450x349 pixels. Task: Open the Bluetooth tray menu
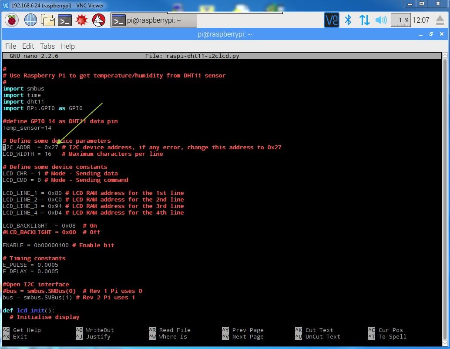348,20
